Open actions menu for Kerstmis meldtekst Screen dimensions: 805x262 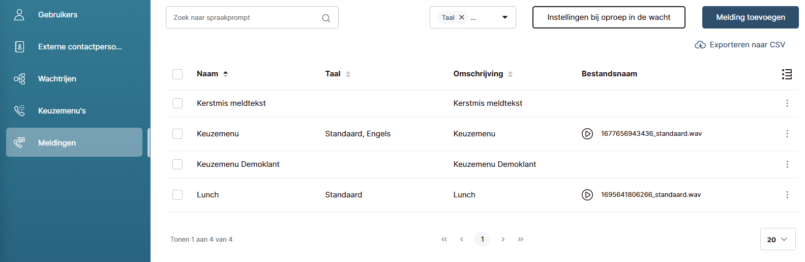[x=787, y=103]
